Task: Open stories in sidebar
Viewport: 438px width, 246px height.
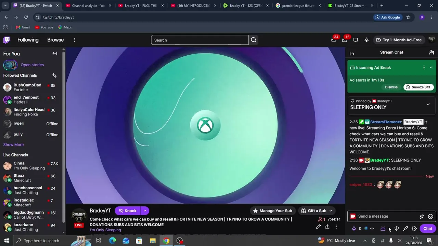Action: tap(32, 65)
